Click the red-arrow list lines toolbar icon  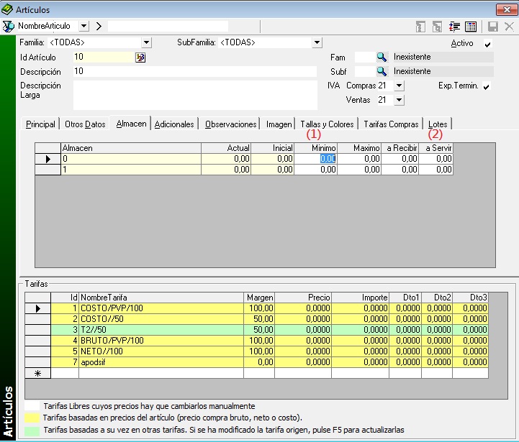[x=454, y=27]
